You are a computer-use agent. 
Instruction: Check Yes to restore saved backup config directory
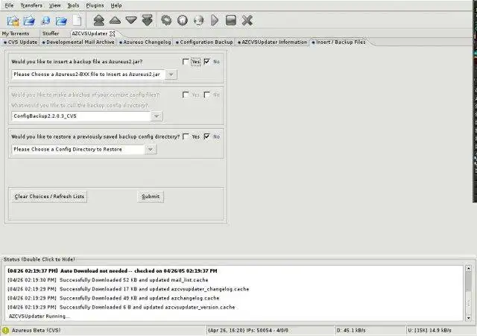point(186,136)
